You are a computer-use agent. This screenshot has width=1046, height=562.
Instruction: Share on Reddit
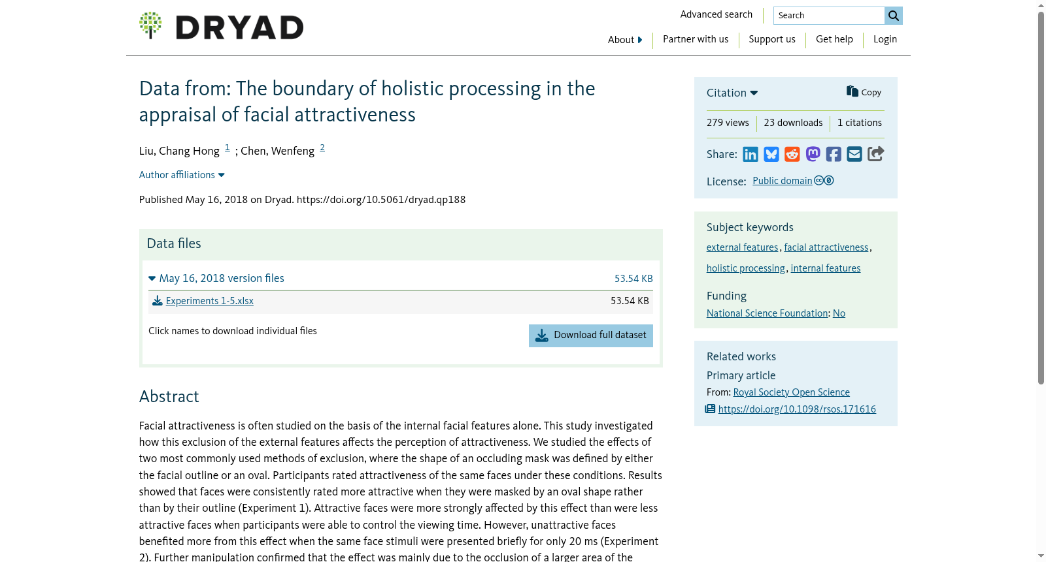coord(792,154)
